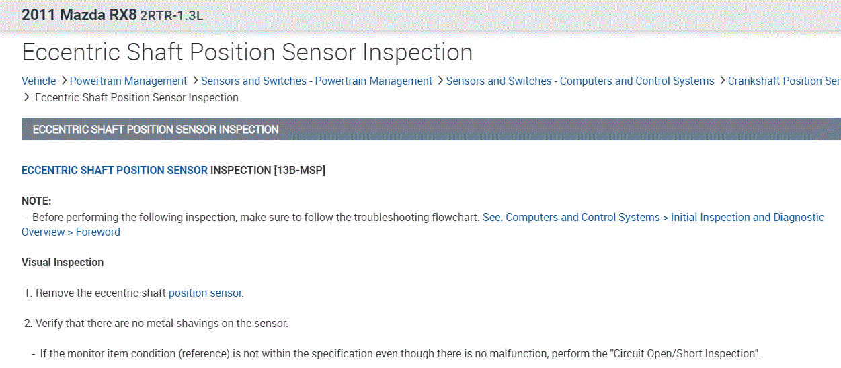Viewport: 841px width, 368px height.
Task: Click chevron following Powertrain Management breadcrumb
Action: pyautogui.click(x=194, y=81)
